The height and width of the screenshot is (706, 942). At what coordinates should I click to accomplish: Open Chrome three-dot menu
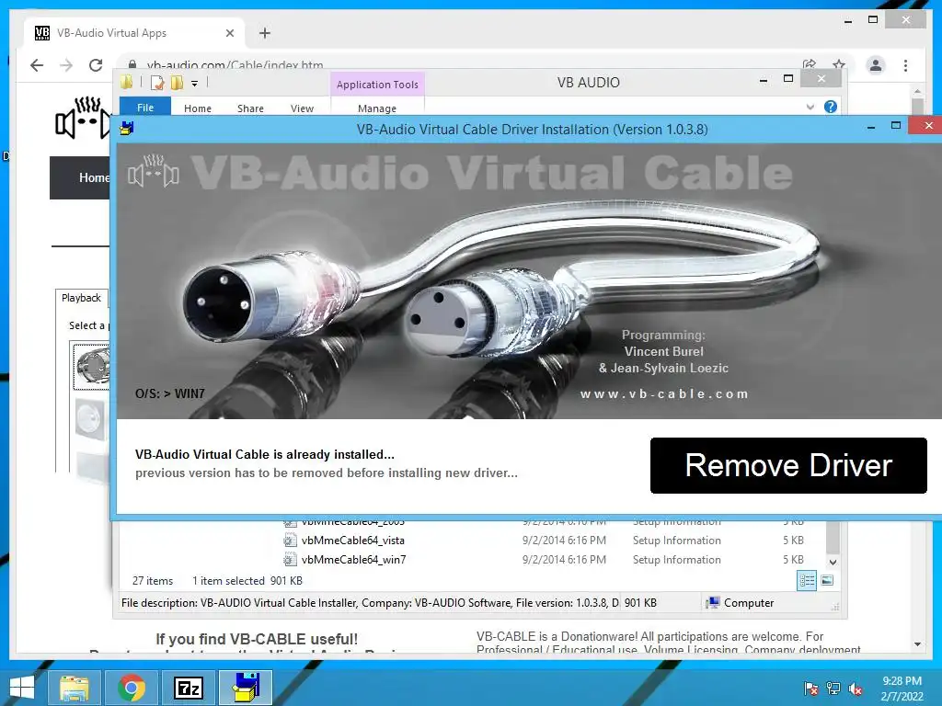point(905,65)
